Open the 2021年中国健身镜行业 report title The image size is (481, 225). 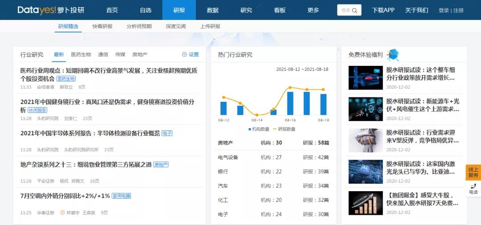(107, 106)
